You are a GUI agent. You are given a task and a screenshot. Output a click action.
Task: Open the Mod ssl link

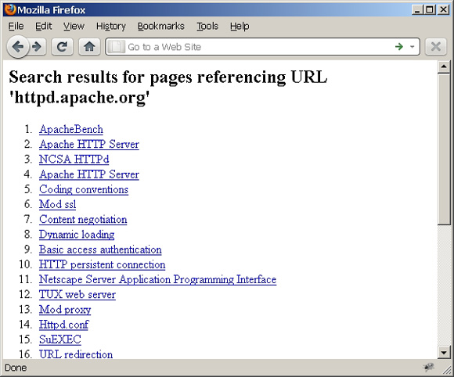(x=58, y=204)
